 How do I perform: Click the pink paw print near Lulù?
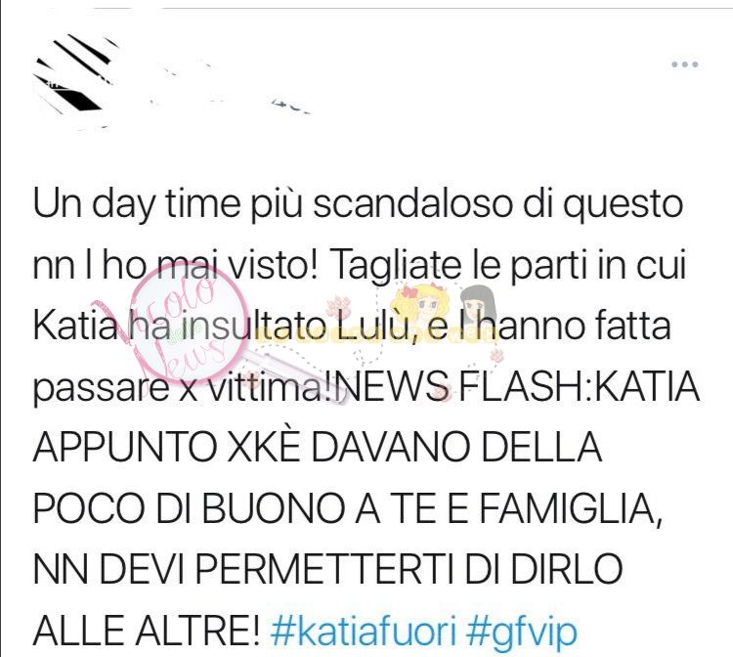tap(339, 306)
